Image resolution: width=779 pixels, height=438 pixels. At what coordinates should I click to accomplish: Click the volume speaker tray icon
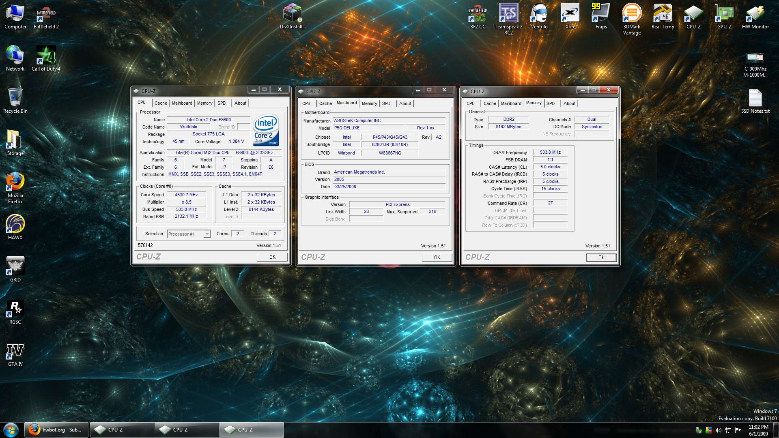click(718, 430)
